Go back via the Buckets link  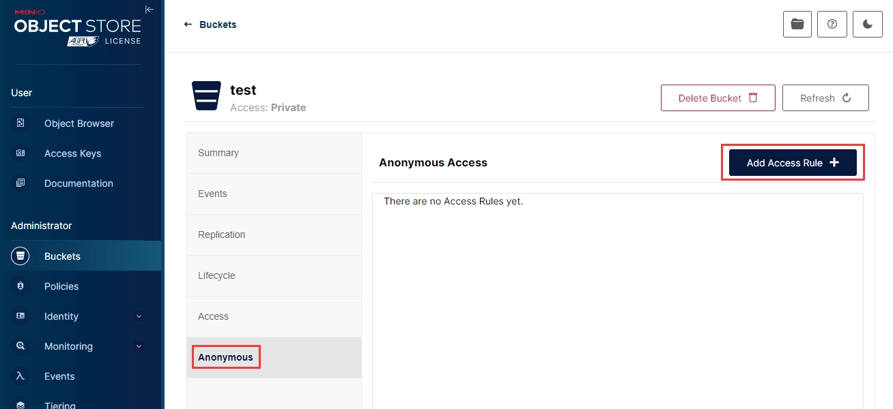click(x=210, y=25)
